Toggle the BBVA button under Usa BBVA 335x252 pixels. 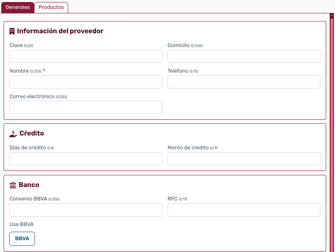point(22,239)
